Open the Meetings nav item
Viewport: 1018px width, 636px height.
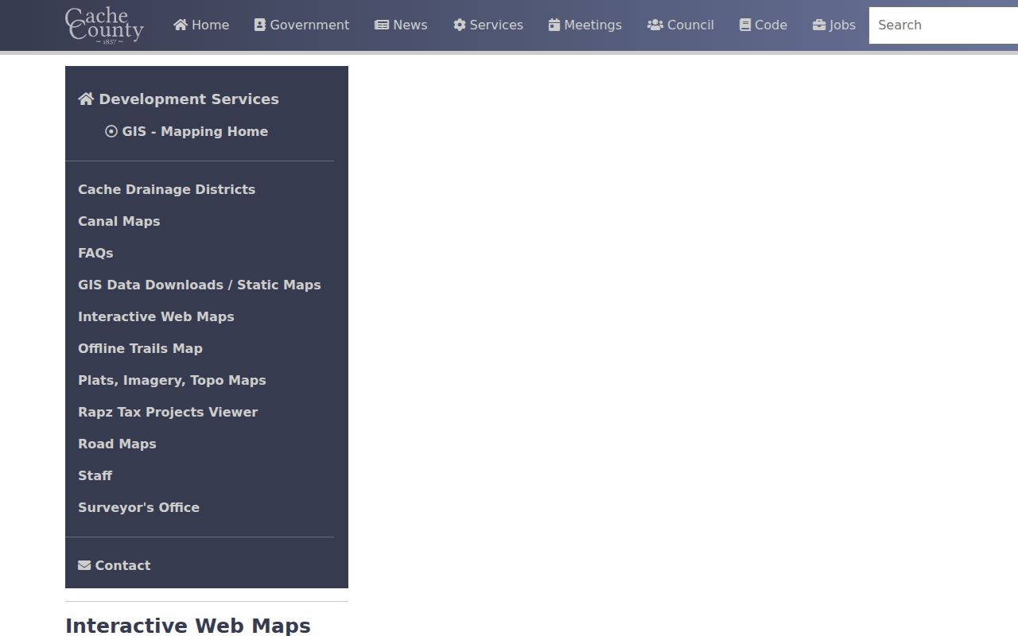[x=585, y=25]
